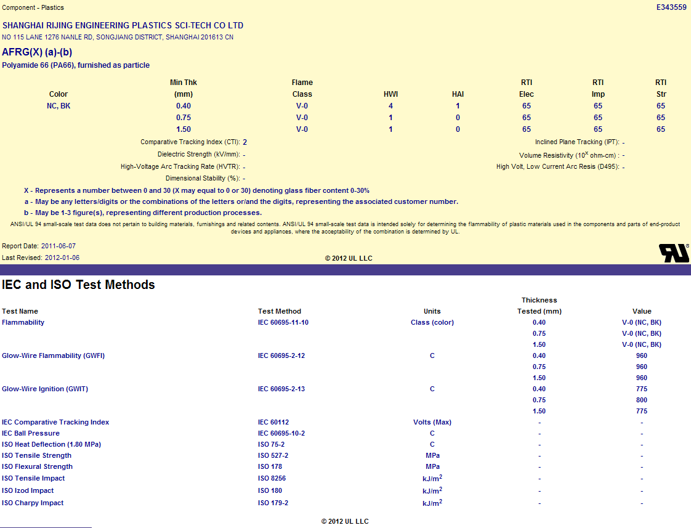Click the Volts (Max) units cell

click(432, 422)
